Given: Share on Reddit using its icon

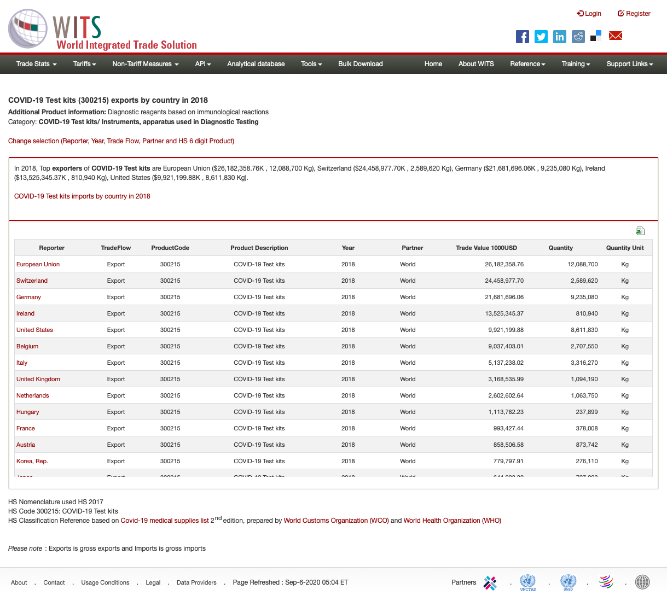Looking at the screenshot, I should click(x=578, y=37).
